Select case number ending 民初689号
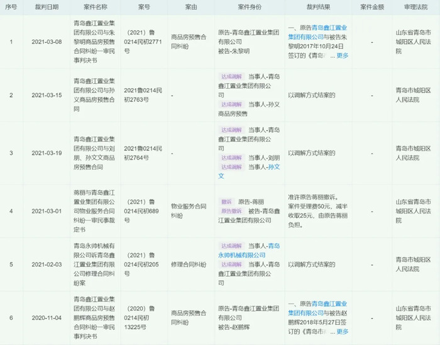440x345 pixels. tap(141, 211)
